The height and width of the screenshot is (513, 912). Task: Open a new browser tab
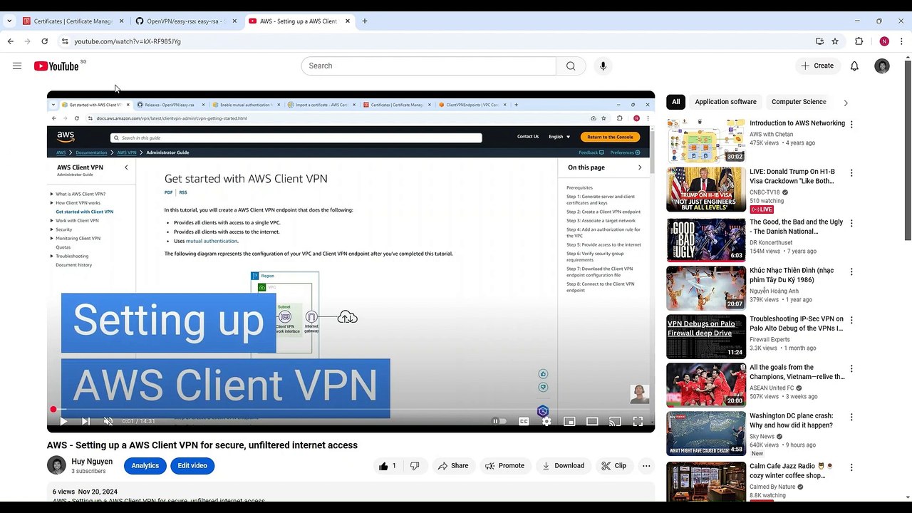pyautogui.click(x=365, y=21)
